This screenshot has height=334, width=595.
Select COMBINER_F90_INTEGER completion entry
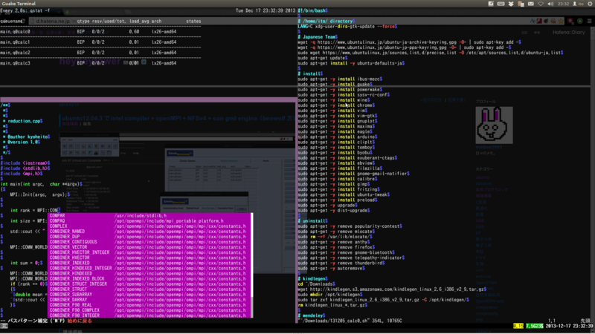point(149,315)
